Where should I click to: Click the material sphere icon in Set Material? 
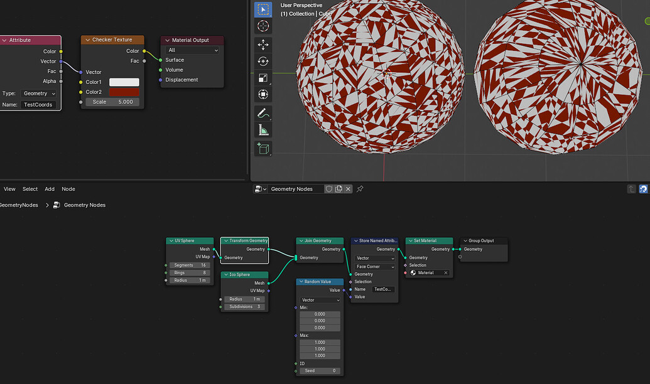(413, 272)
